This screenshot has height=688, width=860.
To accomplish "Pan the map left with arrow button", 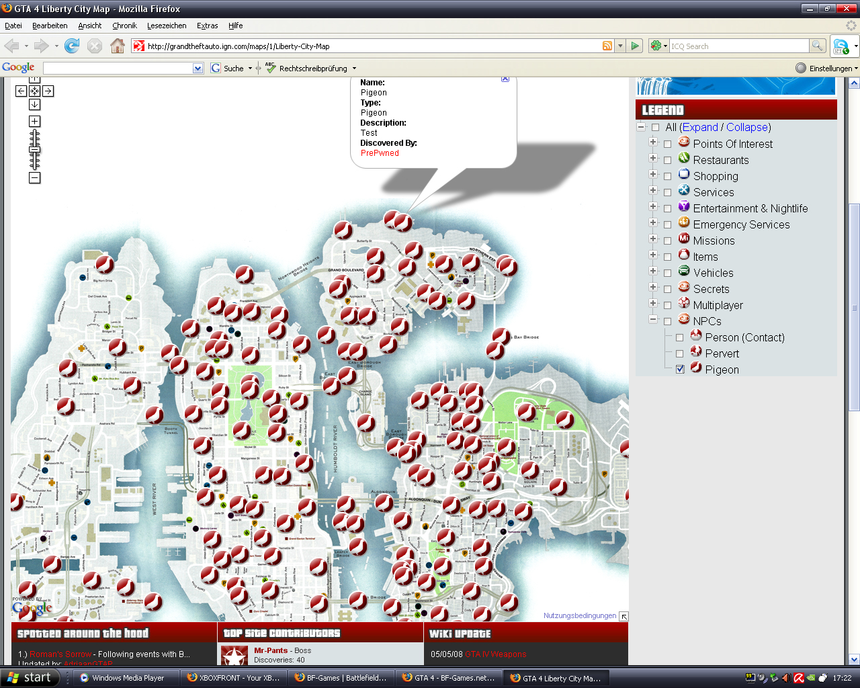I will coord(21,91).
